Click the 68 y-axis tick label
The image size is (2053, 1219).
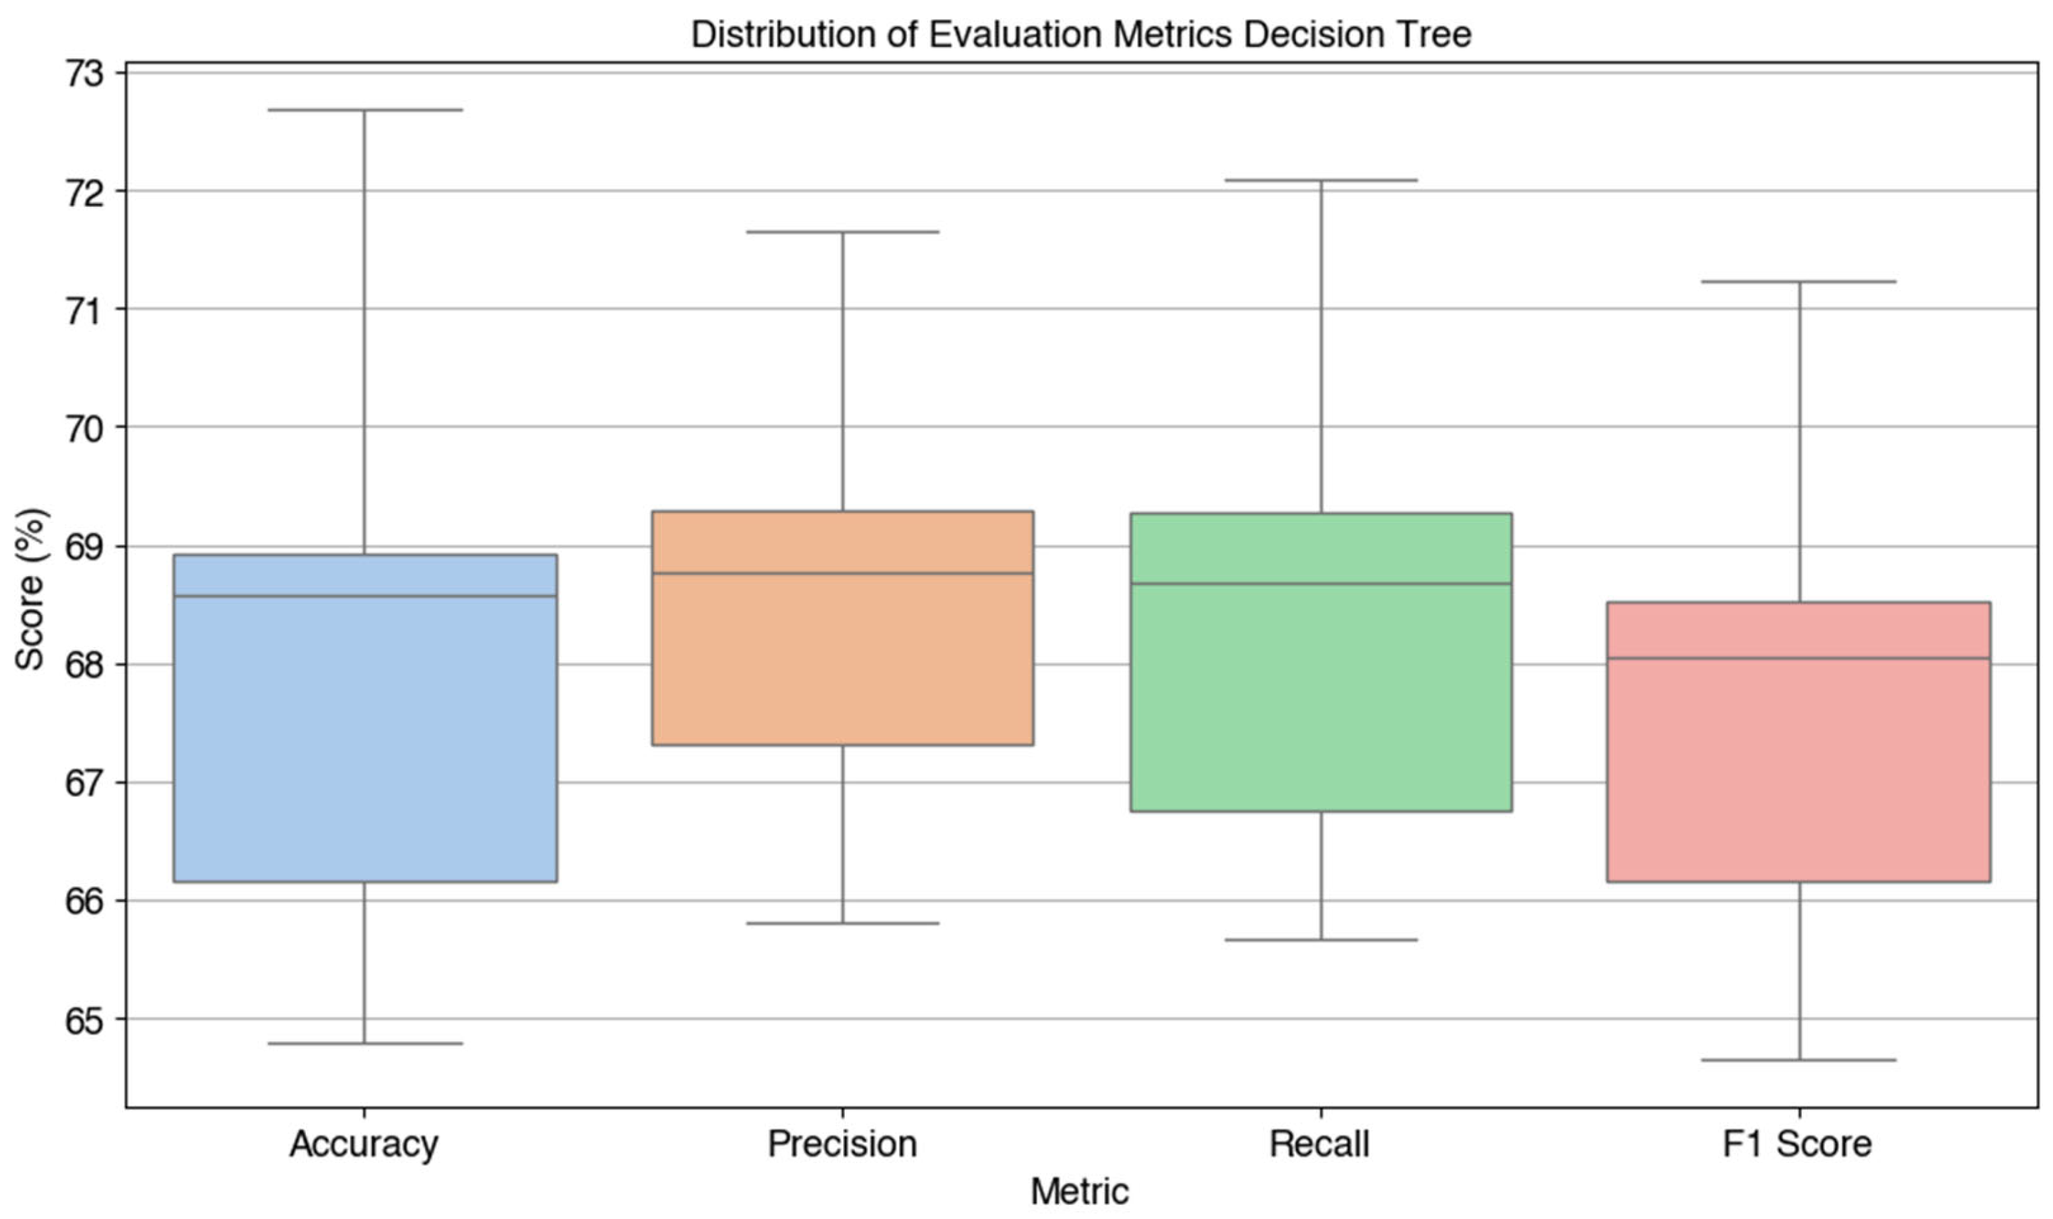coord(86,665)
